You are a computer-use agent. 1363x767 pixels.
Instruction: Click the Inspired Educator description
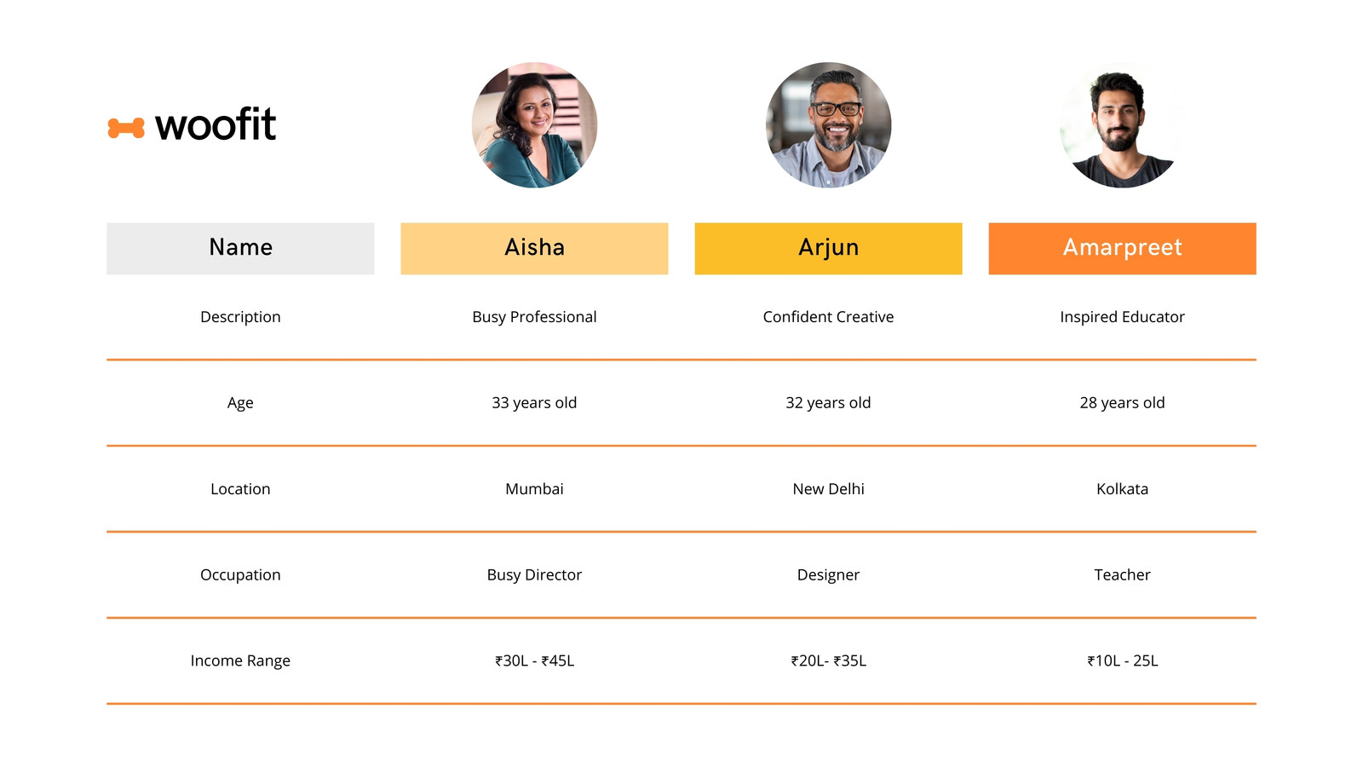[1122, 317]
